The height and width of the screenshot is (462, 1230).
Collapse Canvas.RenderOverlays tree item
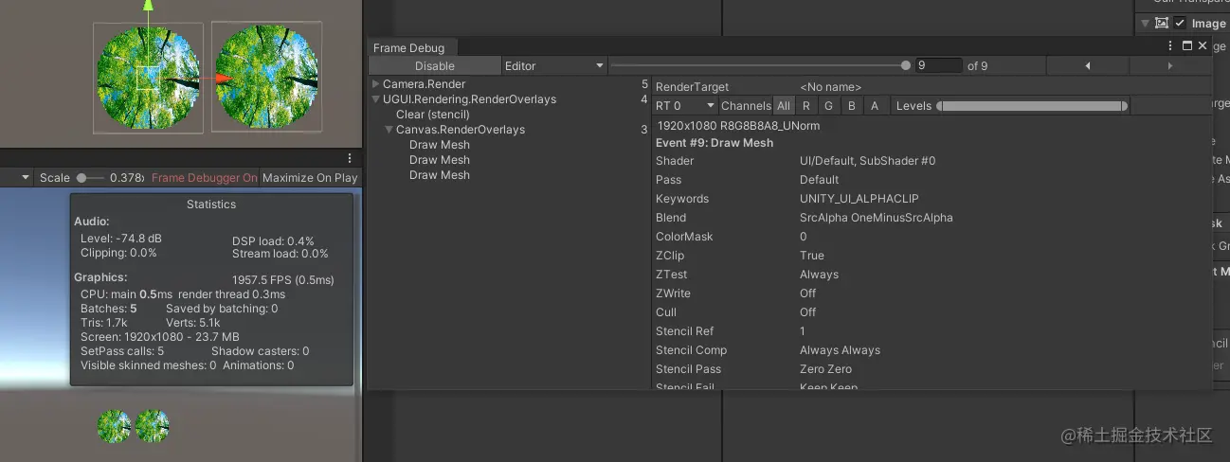[x=389, y=130]
